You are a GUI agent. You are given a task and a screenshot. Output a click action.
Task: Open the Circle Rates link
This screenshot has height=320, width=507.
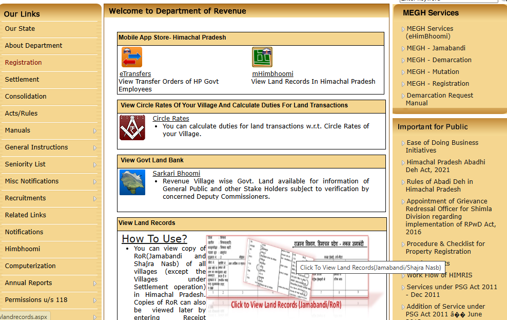tap(171, 119)
